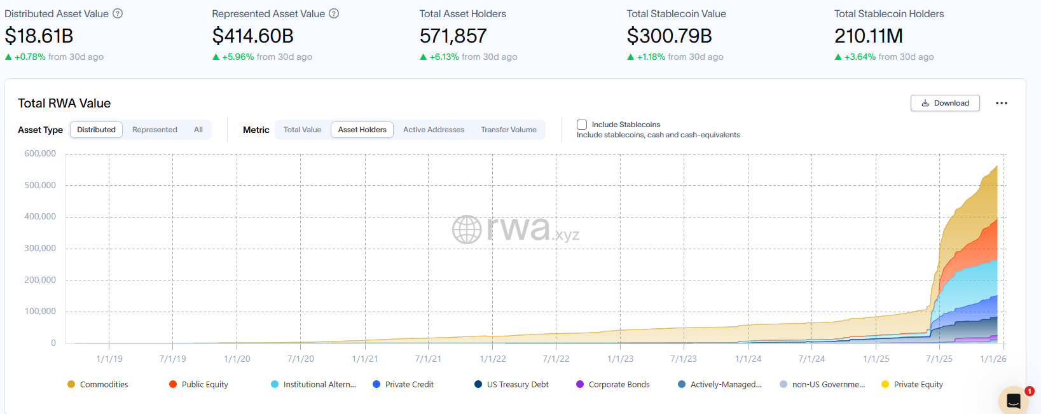Image resolution: width=1041 pixels, height=414 pixels.
Task: Click the rwa.xyz globe watermark logo
Action: (467, 230)
